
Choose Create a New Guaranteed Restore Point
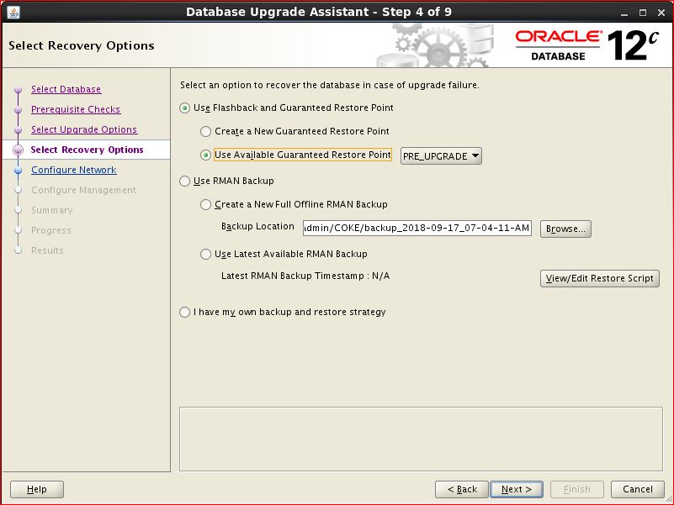click(x=206, y=132)
